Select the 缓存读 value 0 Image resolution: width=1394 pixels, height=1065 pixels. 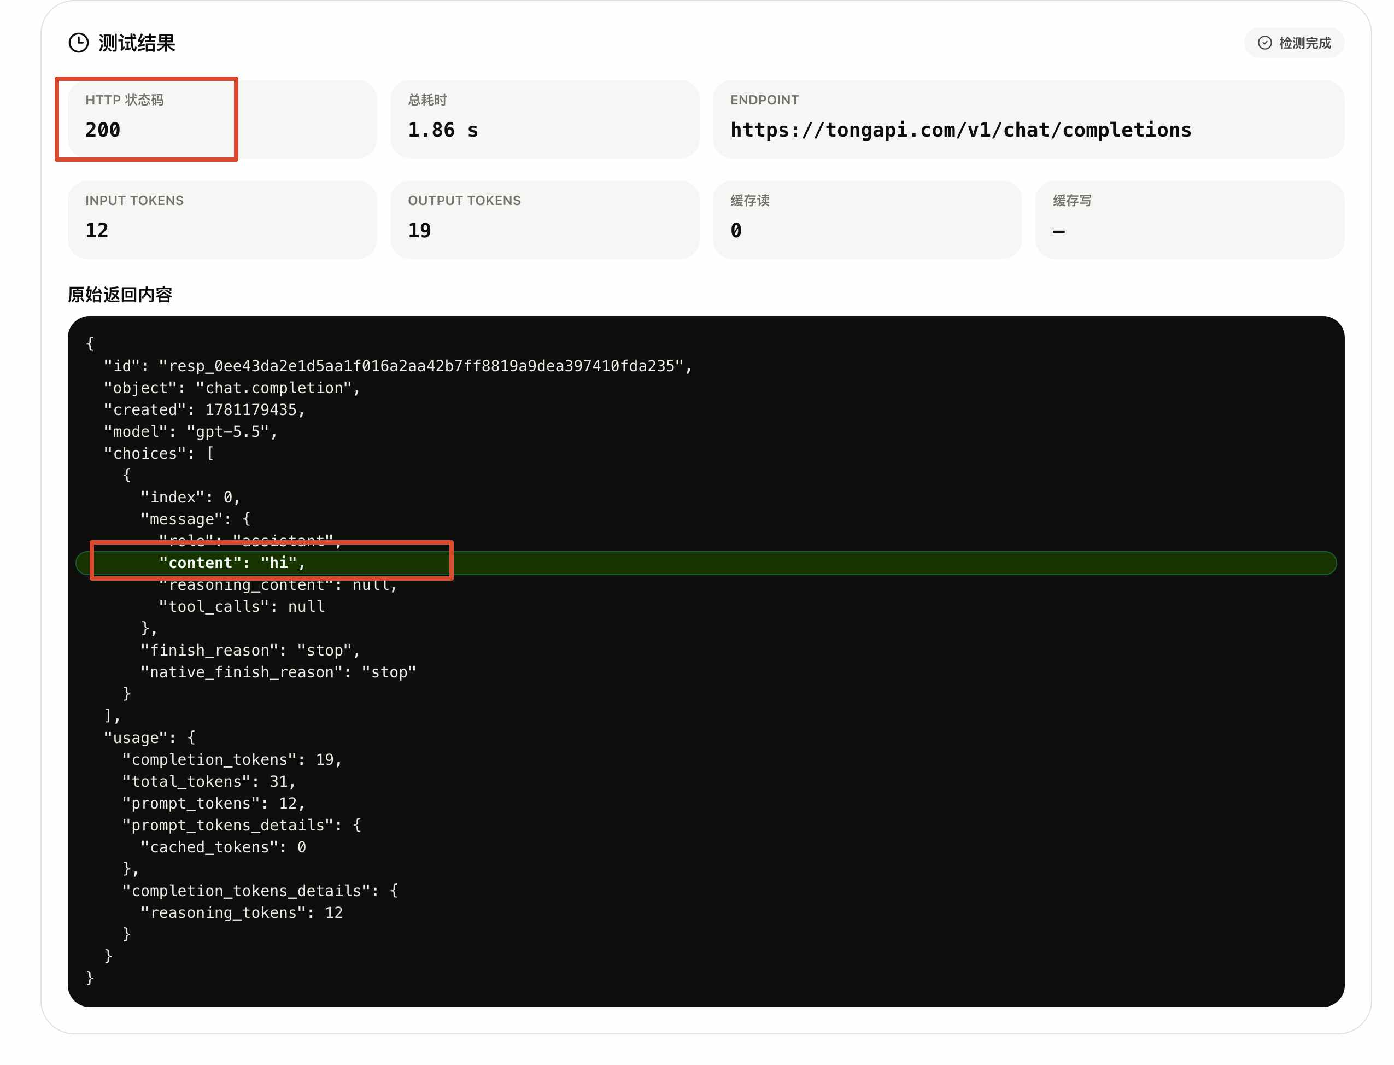735,231
